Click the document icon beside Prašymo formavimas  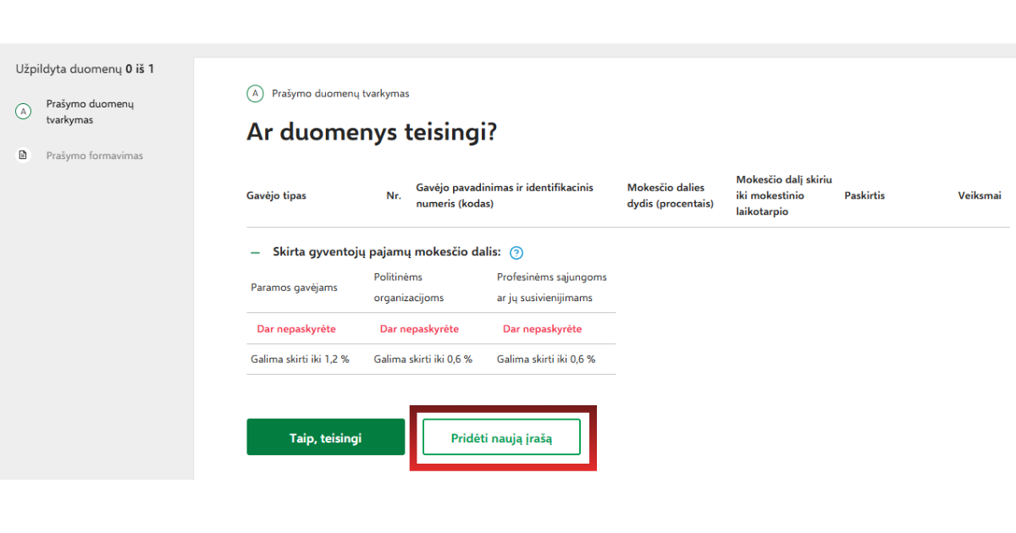point(24,156)
